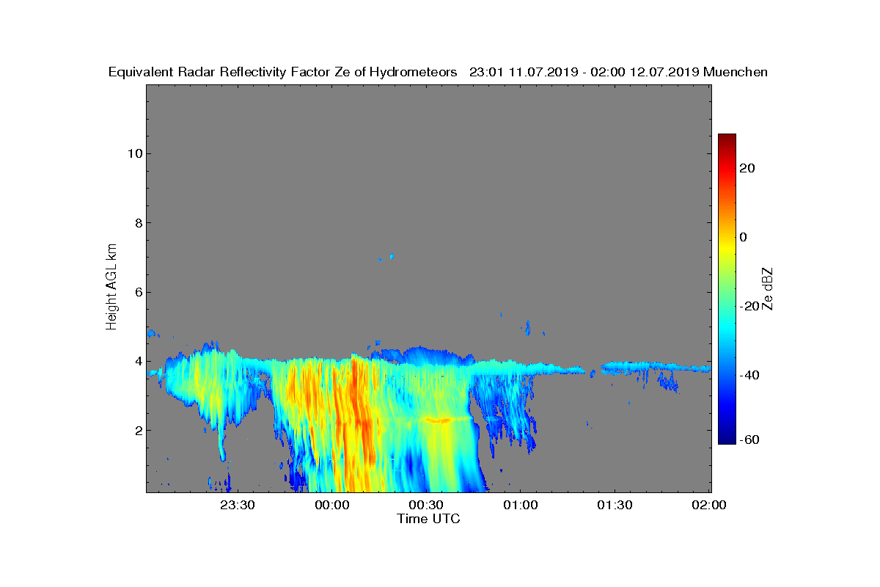Click the colorbar value -40

pos(748,375)
